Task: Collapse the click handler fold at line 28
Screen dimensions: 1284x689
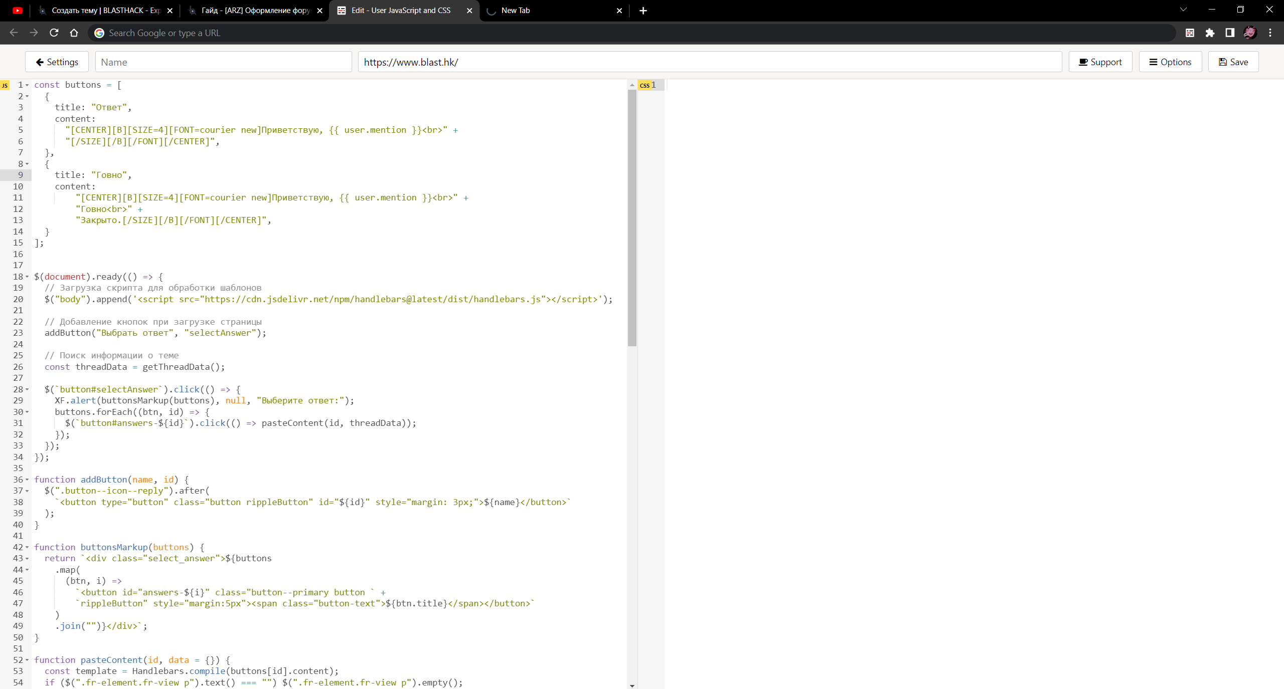Action: click(x=27, y=389)
